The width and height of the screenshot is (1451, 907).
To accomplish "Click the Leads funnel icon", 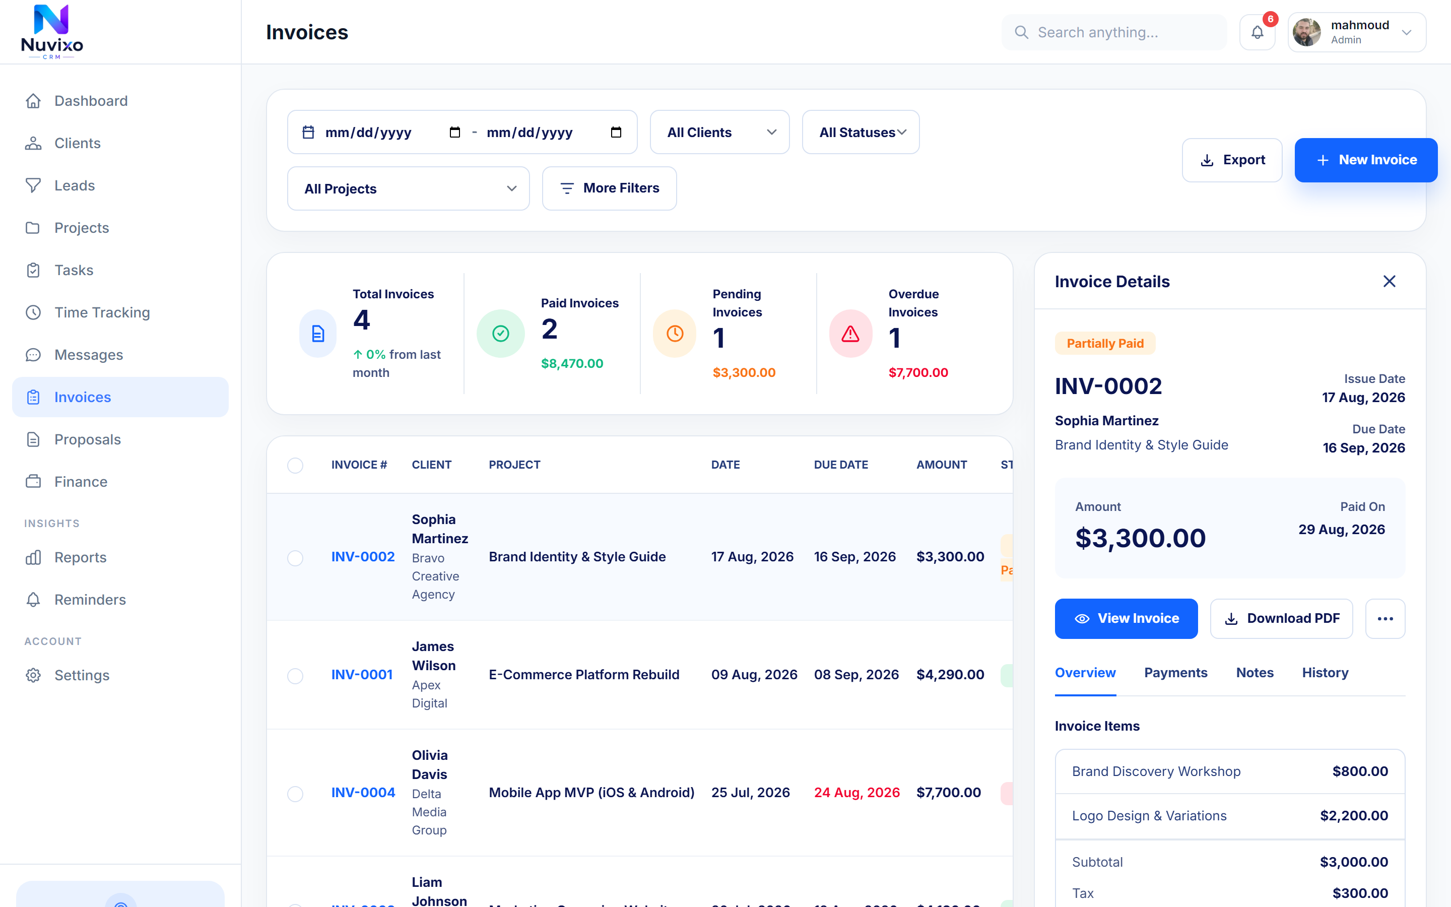I will click(x=34, y=185).
